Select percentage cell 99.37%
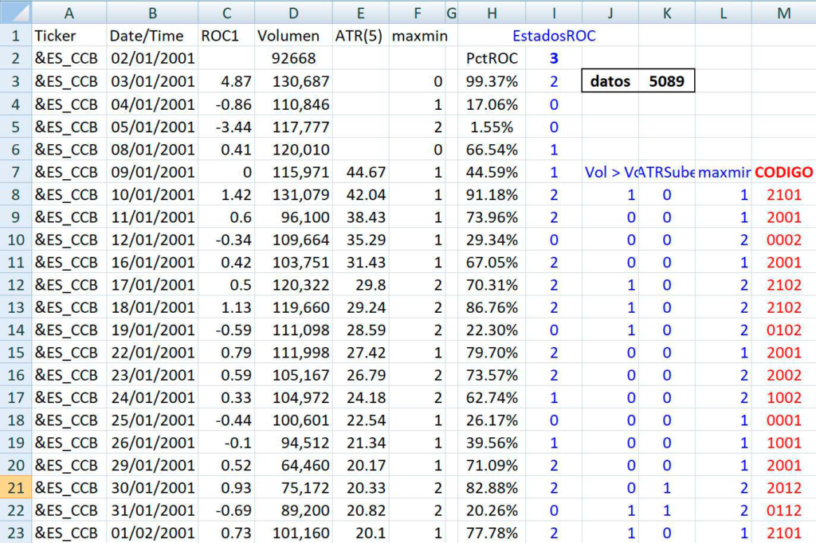Viewport: 816px width, 543px height. point(492,81)
